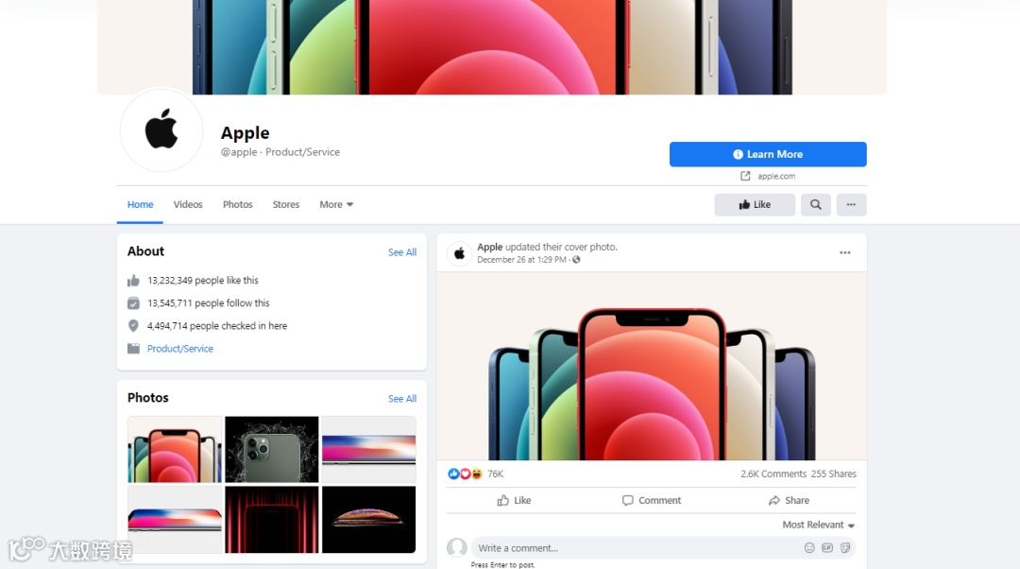Click See All in the About section
The image size is (1020, 569).
click(x=402, y=252)
